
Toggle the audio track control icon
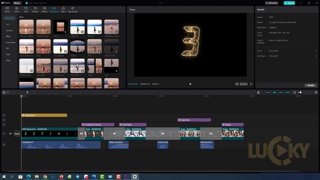coord(4,144)
